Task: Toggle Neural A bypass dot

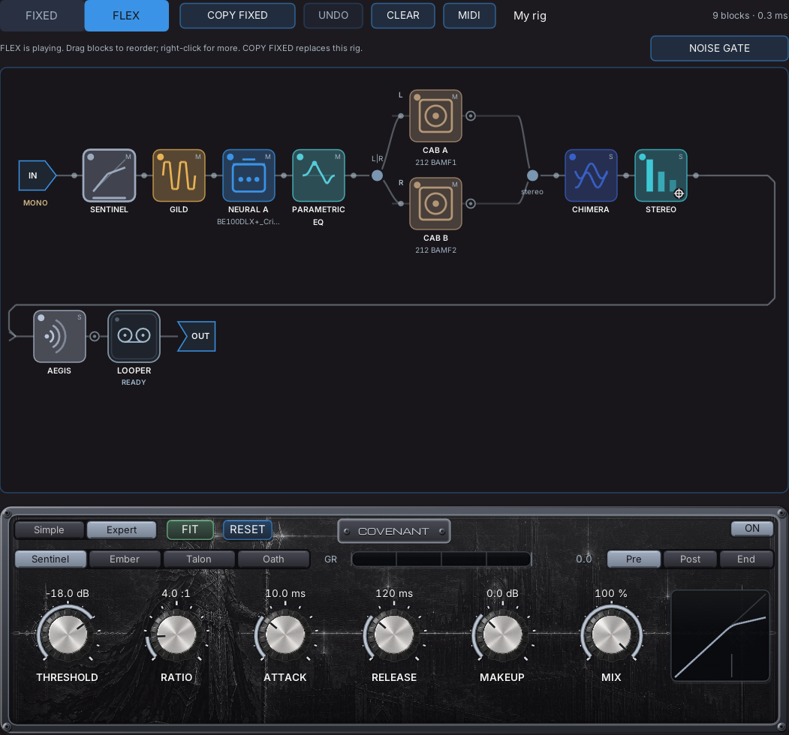Action: (230, 157)
